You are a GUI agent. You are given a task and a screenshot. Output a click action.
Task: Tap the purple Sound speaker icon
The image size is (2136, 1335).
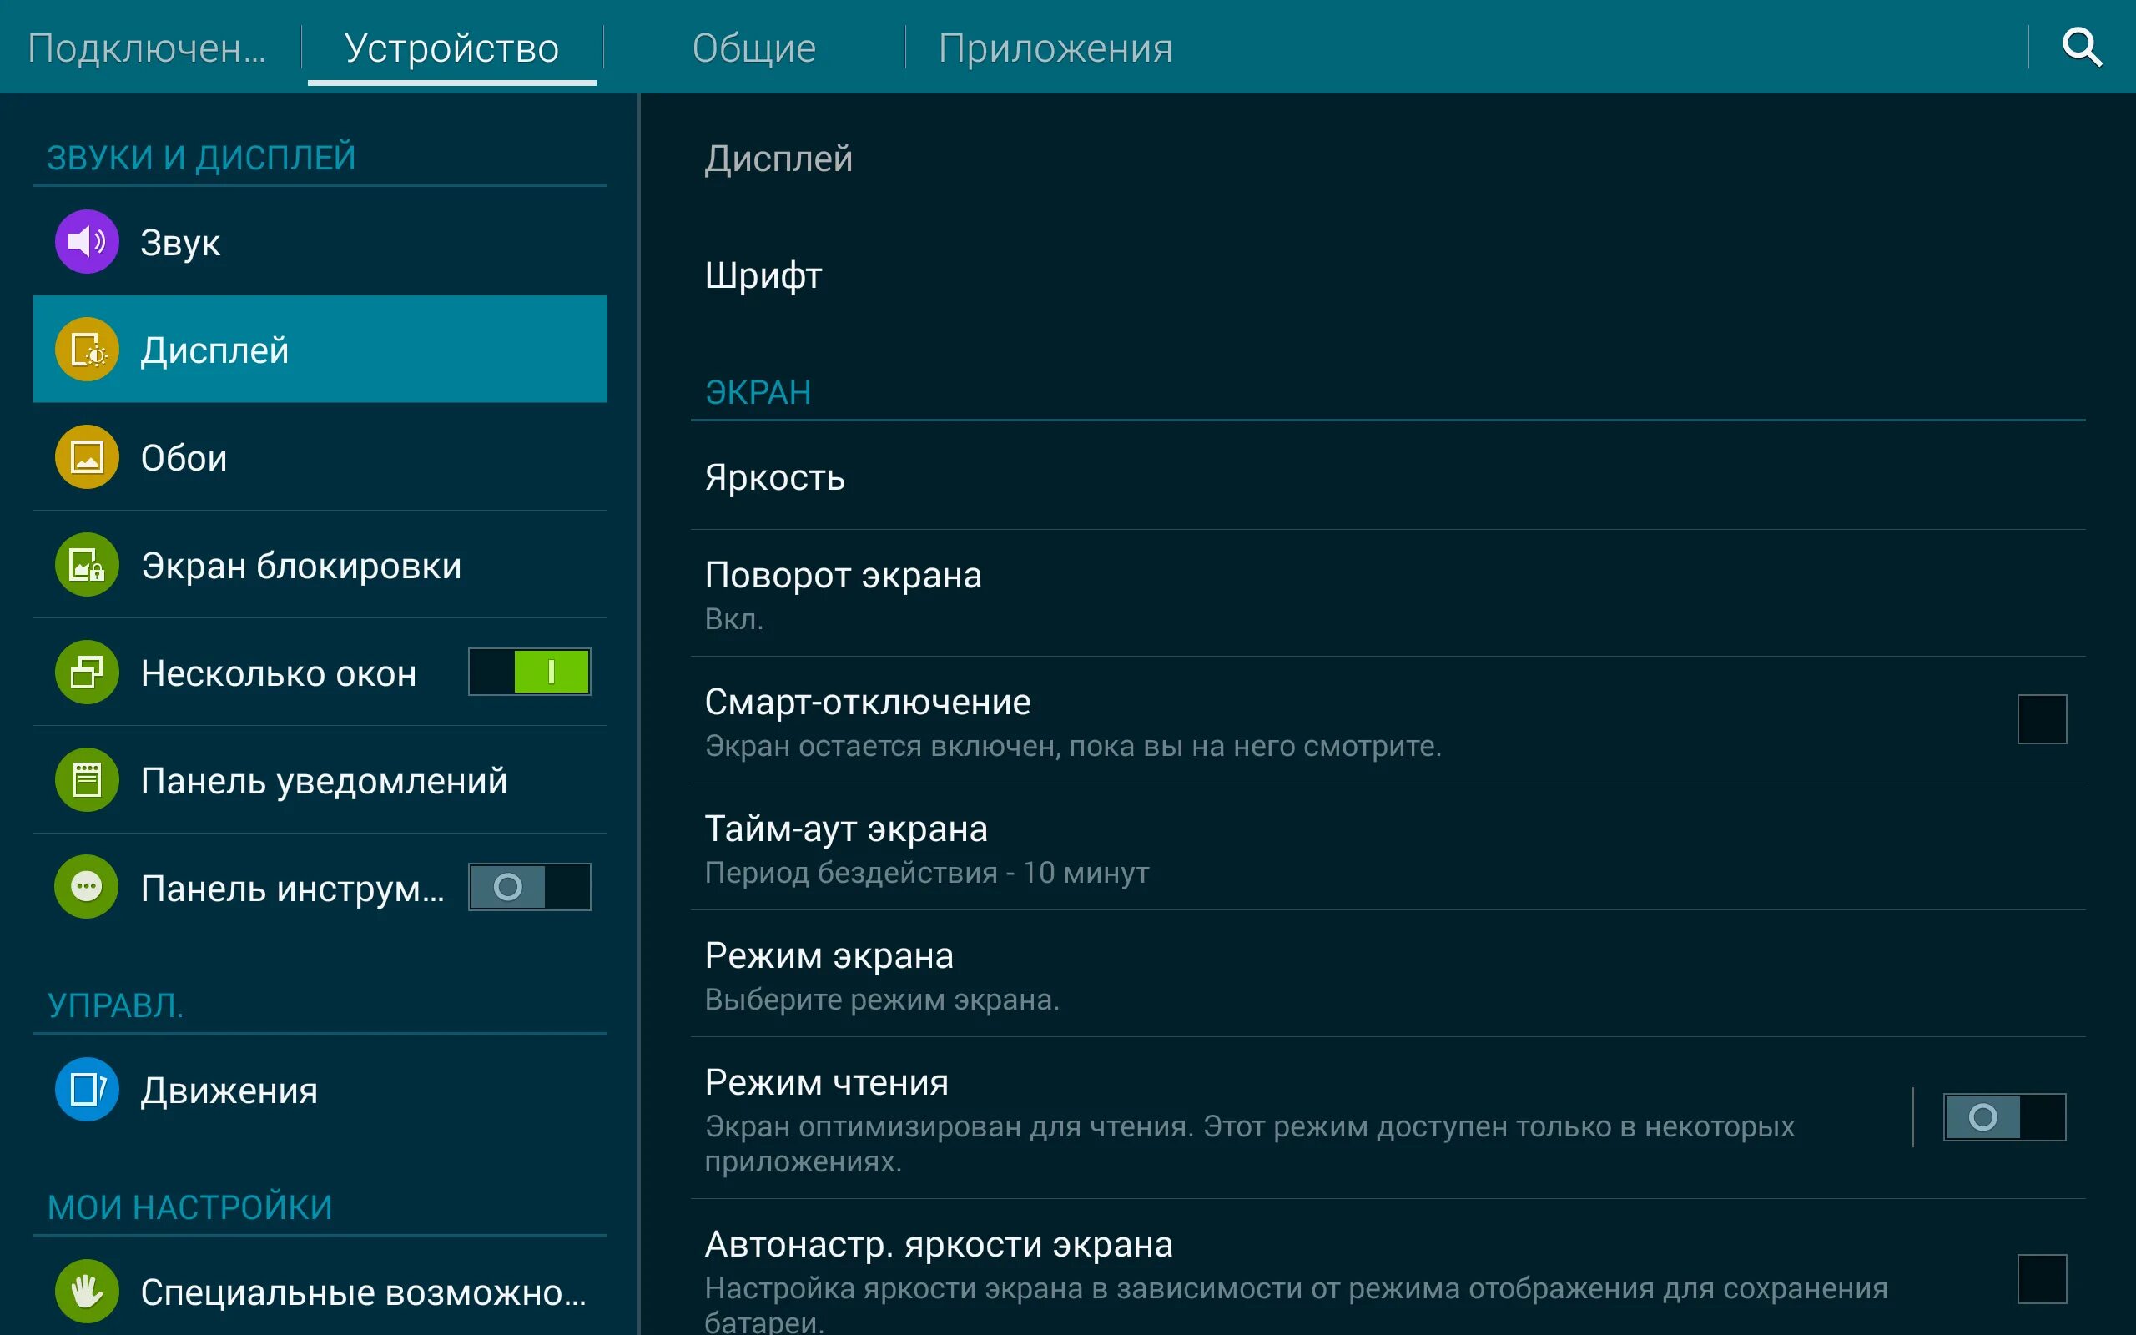point(87,241)
